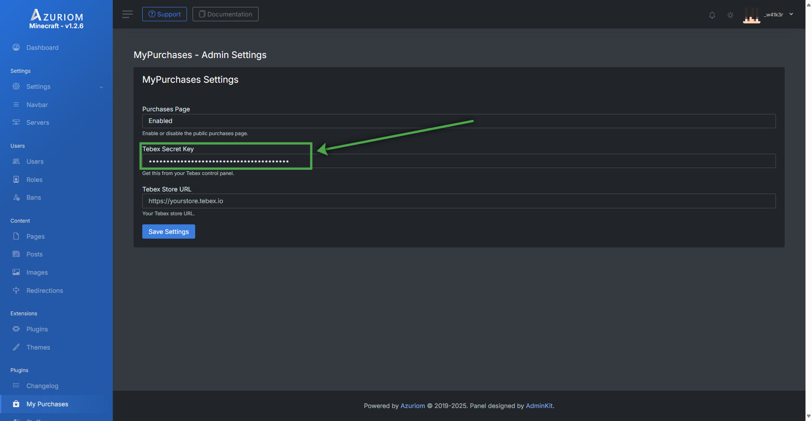Click the Support button
The image size is (812, 421).
click(x=164, y=14)
